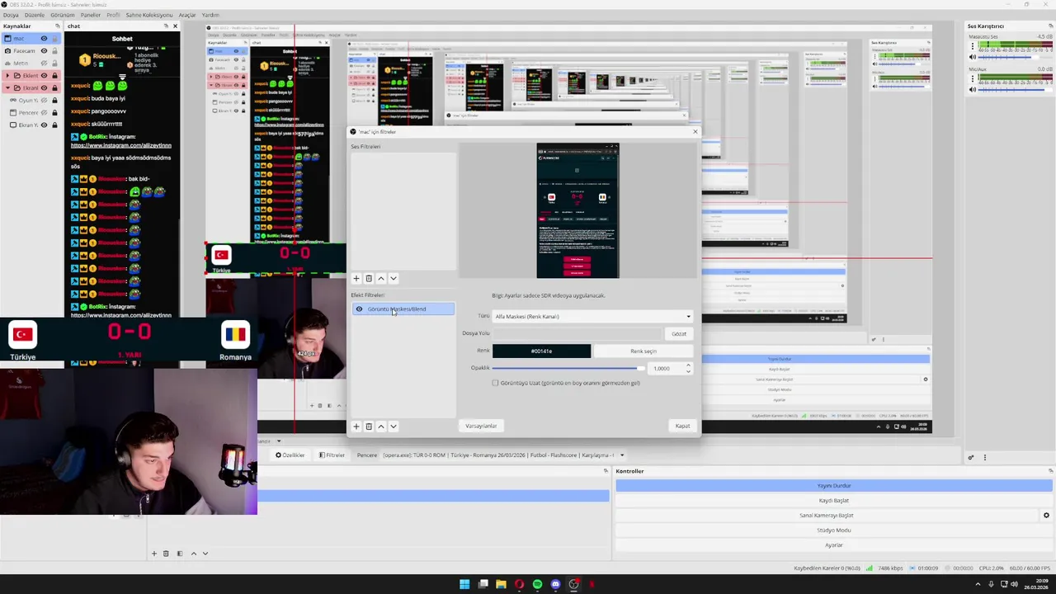Open the Sahne Koleksiyonu menu
Screen dimensions: 1056x594
click(x=149, y=15)
